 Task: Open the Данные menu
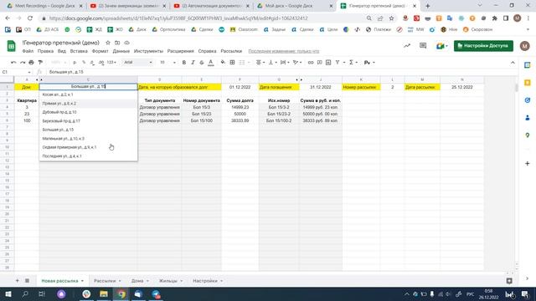121,51
